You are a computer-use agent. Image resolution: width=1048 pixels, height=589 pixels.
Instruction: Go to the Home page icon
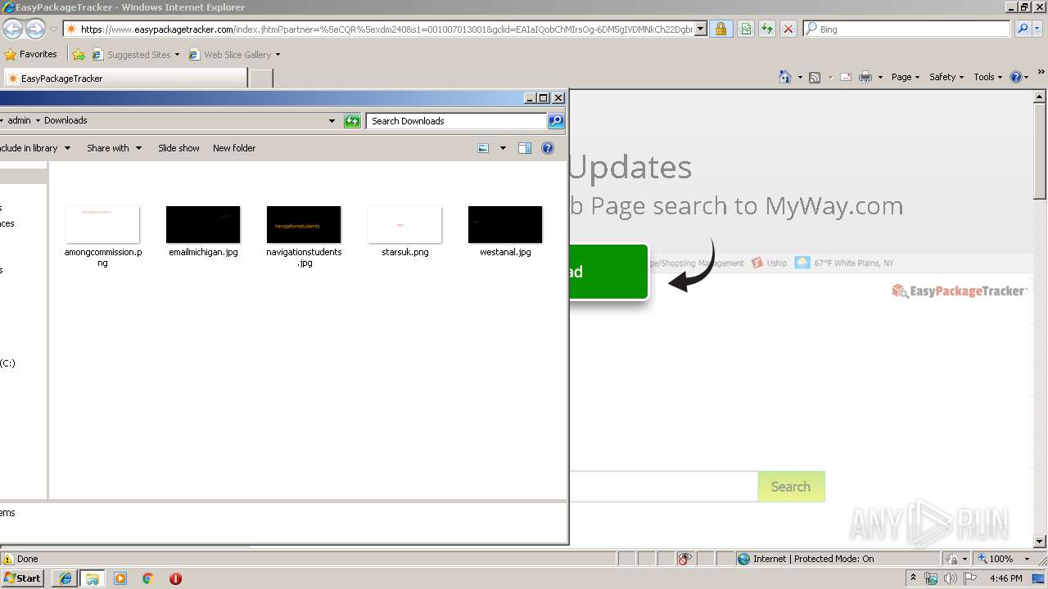pos(785,77)
